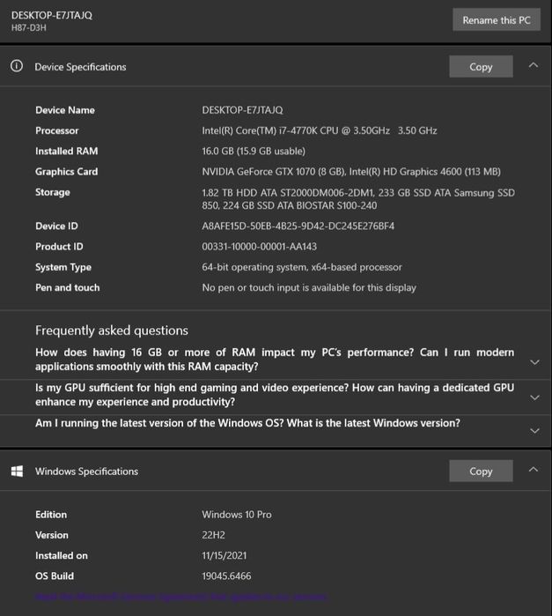Click the OS Build value 19045.6466
552x616 pixels.
click(x=226, y=576)
